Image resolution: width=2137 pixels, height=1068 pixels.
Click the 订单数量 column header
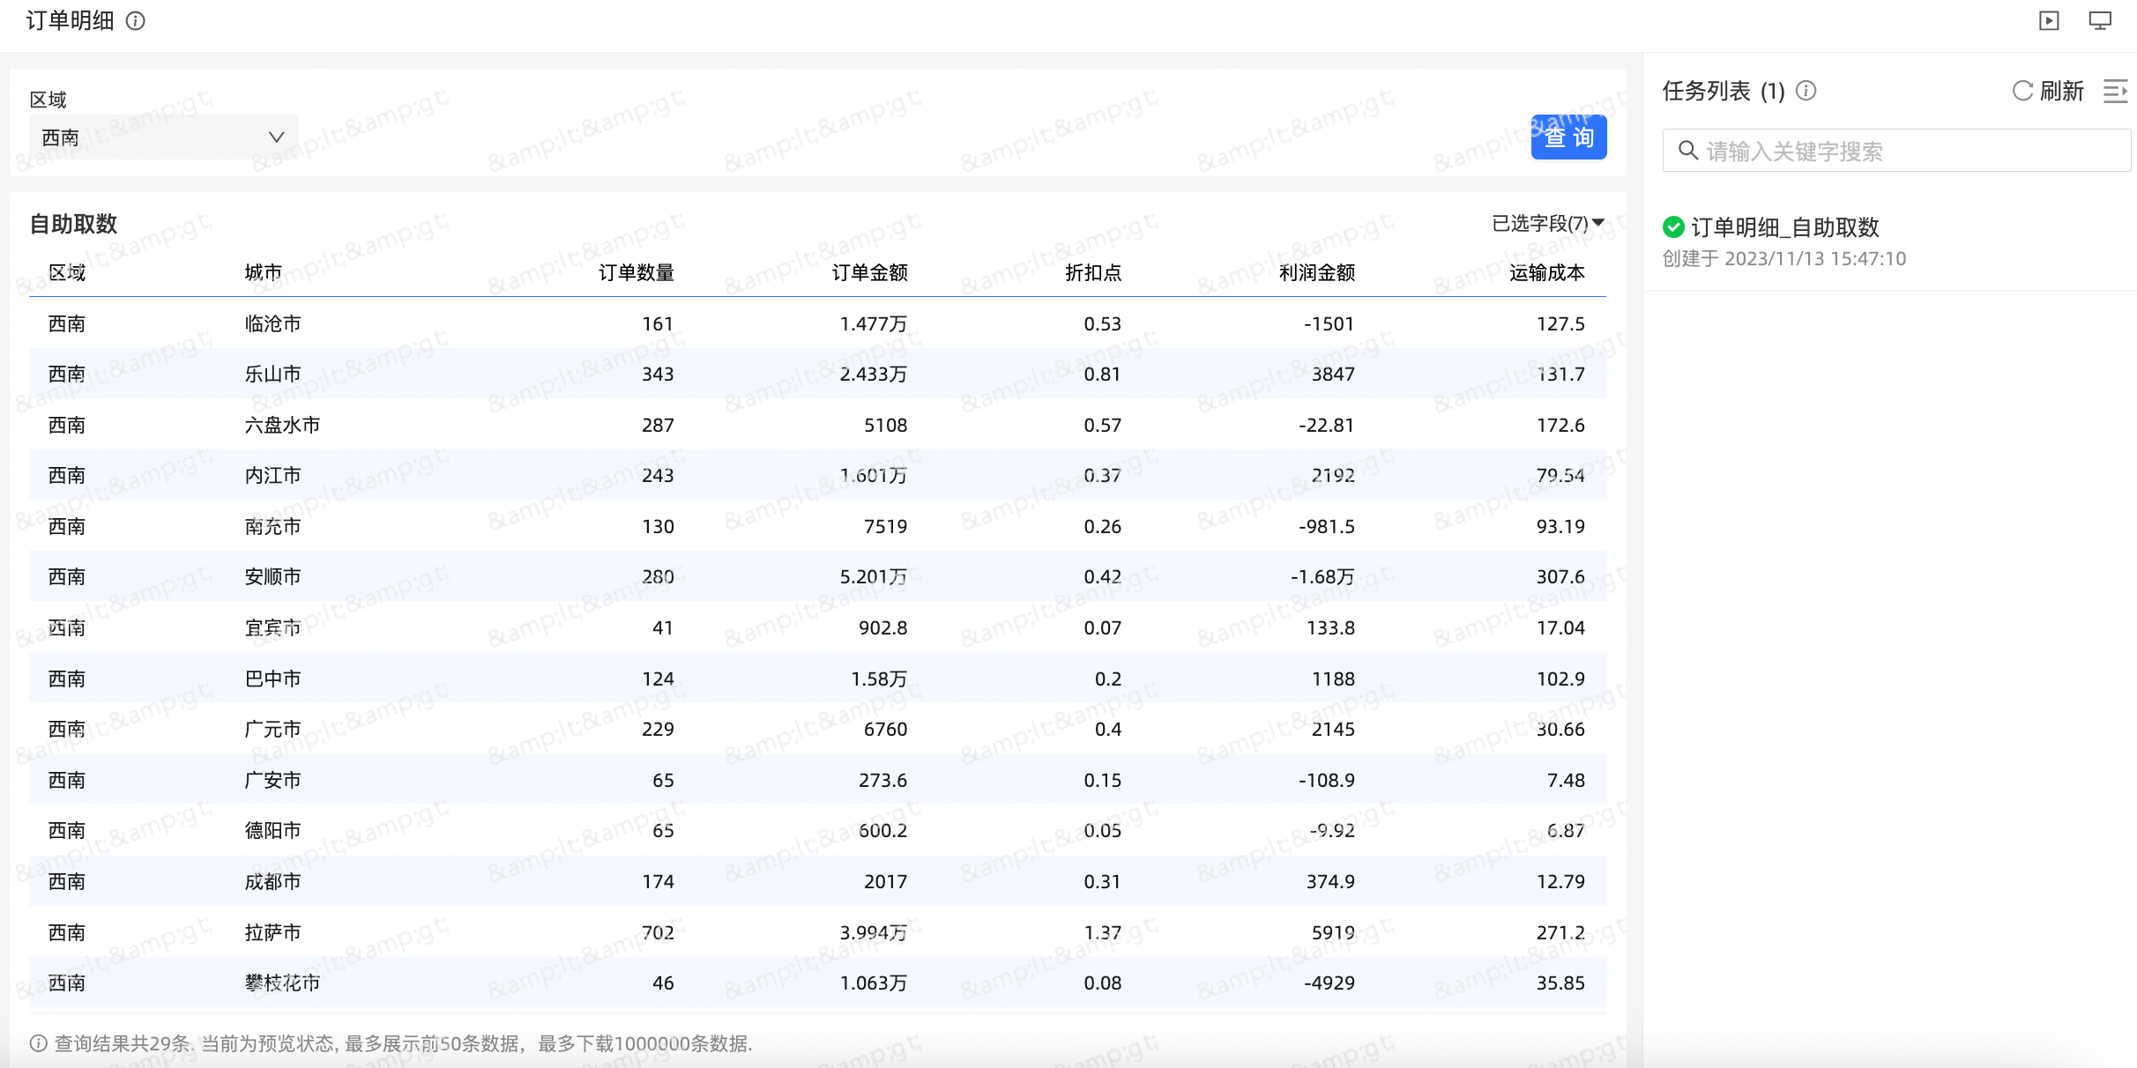click(x=637, y=272)
